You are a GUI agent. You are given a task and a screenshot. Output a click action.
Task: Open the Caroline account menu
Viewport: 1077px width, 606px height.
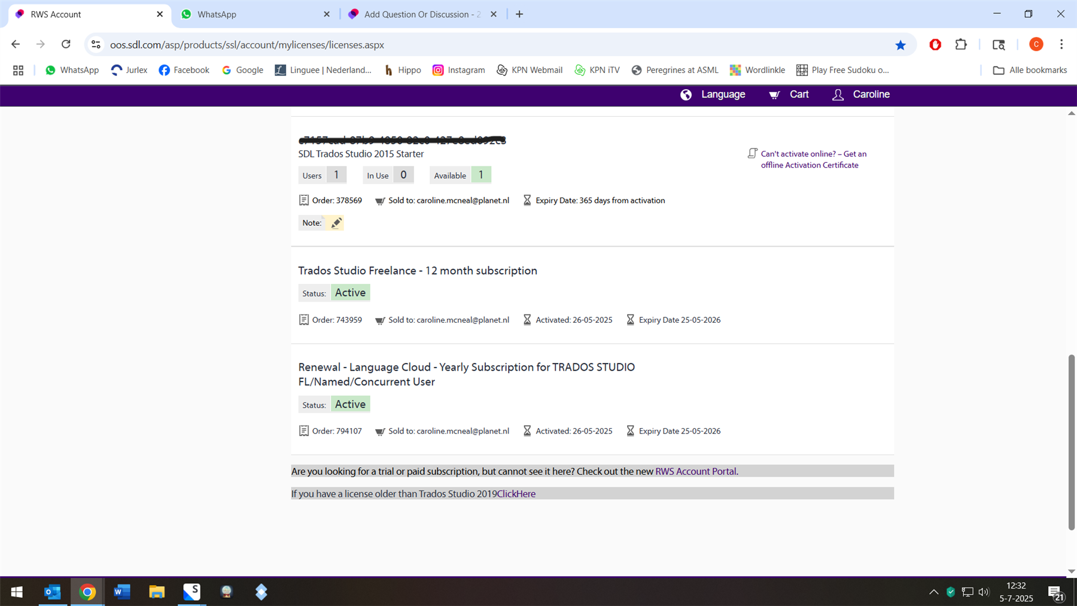click(x=860, y=95)
